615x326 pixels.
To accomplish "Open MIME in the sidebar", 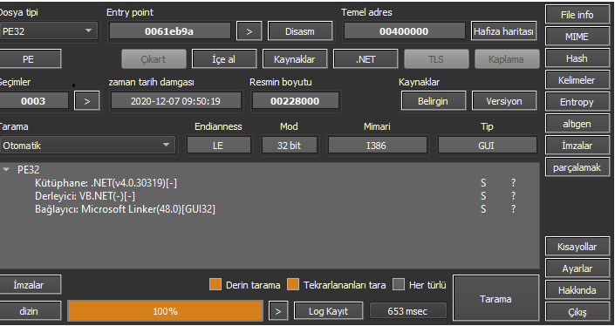I will 577,37.
